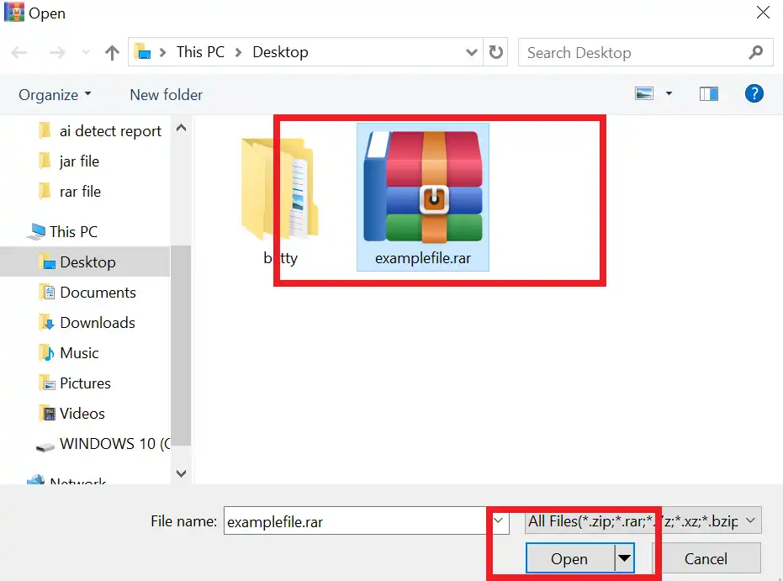Click the Documents folder icon in sidebar
This screenshot has width=783, height=581.
(x=47, y=292)
